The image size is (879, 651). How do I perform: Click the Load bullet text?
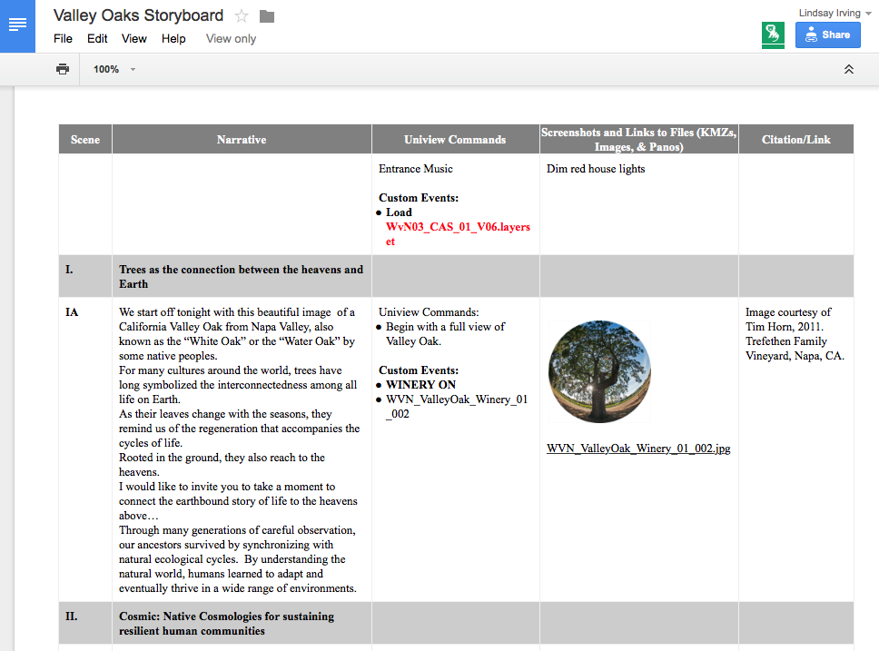399,212
